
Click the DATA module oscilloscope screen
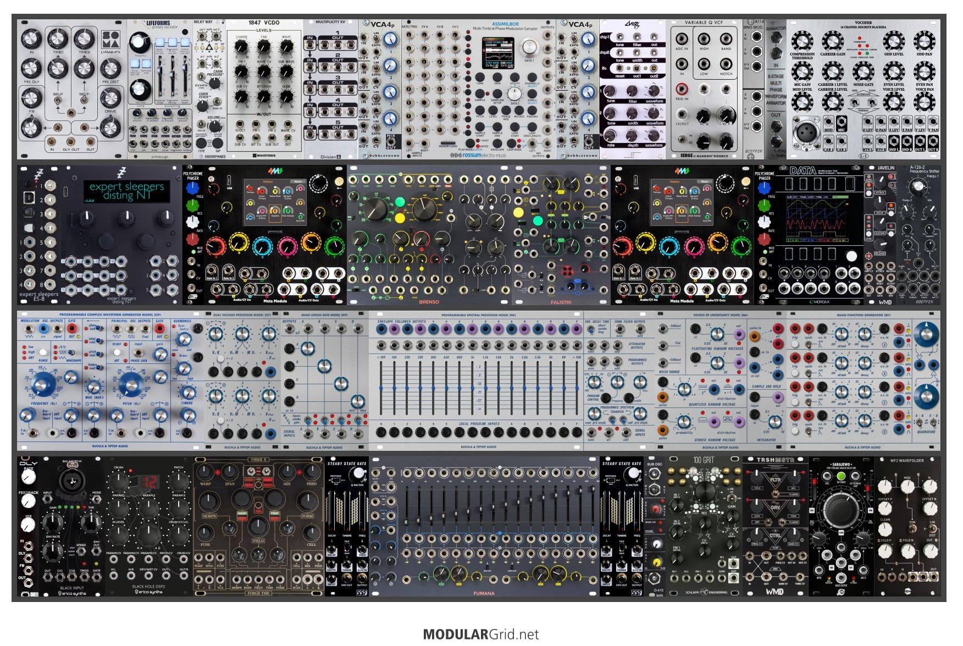[816, 220]
